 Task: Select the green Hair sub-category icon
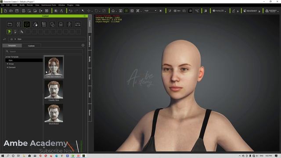9,32
